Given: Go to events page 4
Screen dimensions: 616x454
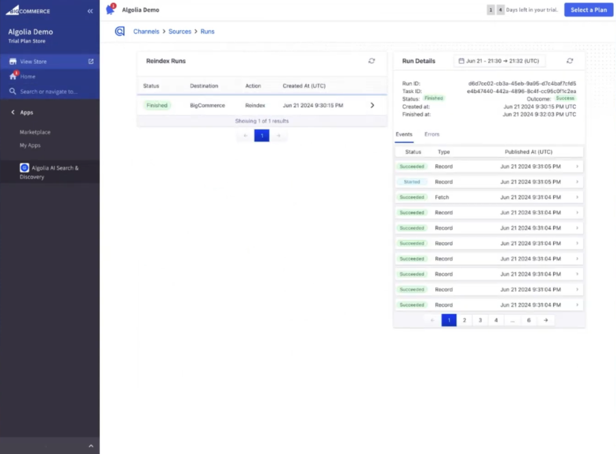Looking at the screenshot, I should [496, 320].
